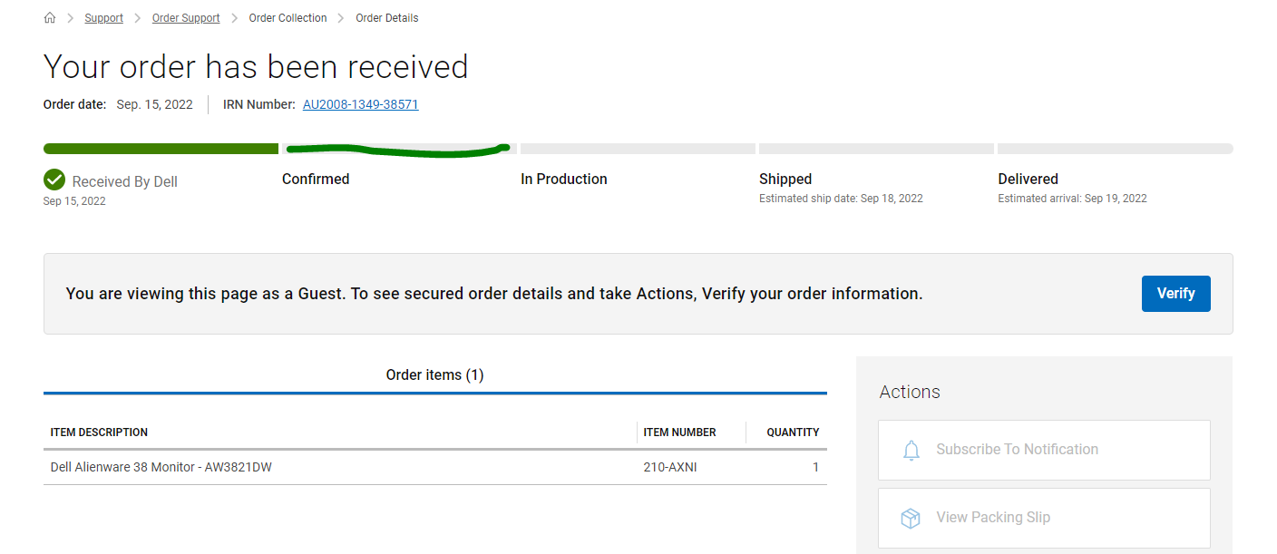The image size is (1277, 554).
Task: Select View Packing Slip action
Action: pyautogui.click(x=1044, y=518)
